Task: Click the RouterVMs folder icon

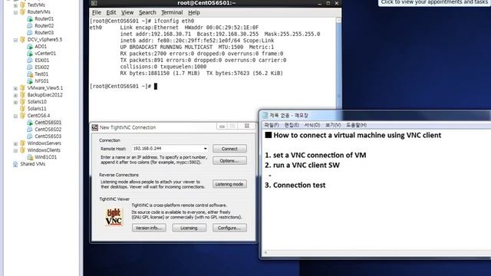Action: click(22, 12)
